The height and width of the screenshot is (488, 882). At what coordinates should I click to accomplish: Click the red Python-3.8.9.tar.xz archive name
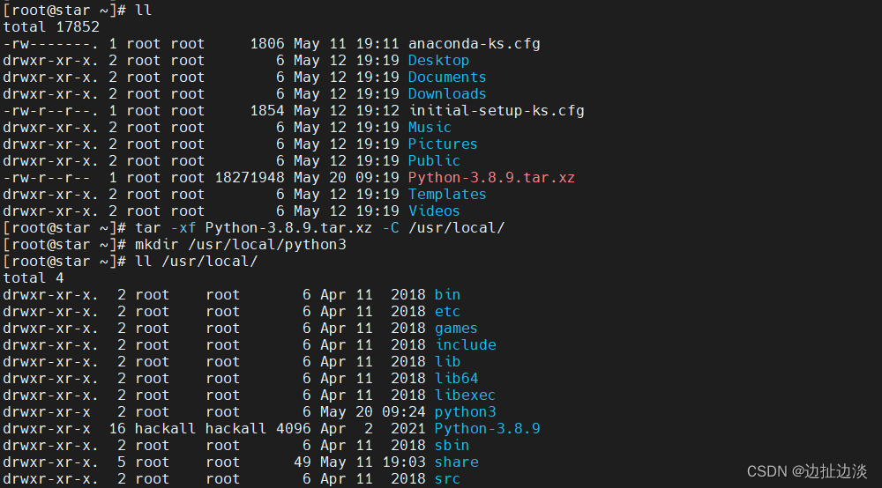coord(491,177)
